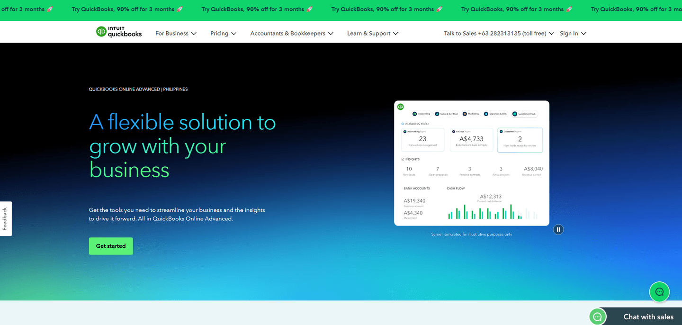Select the Sales & Get Paid pill
682x325 pixels.
pyautogui.click(x=446, y=114)
